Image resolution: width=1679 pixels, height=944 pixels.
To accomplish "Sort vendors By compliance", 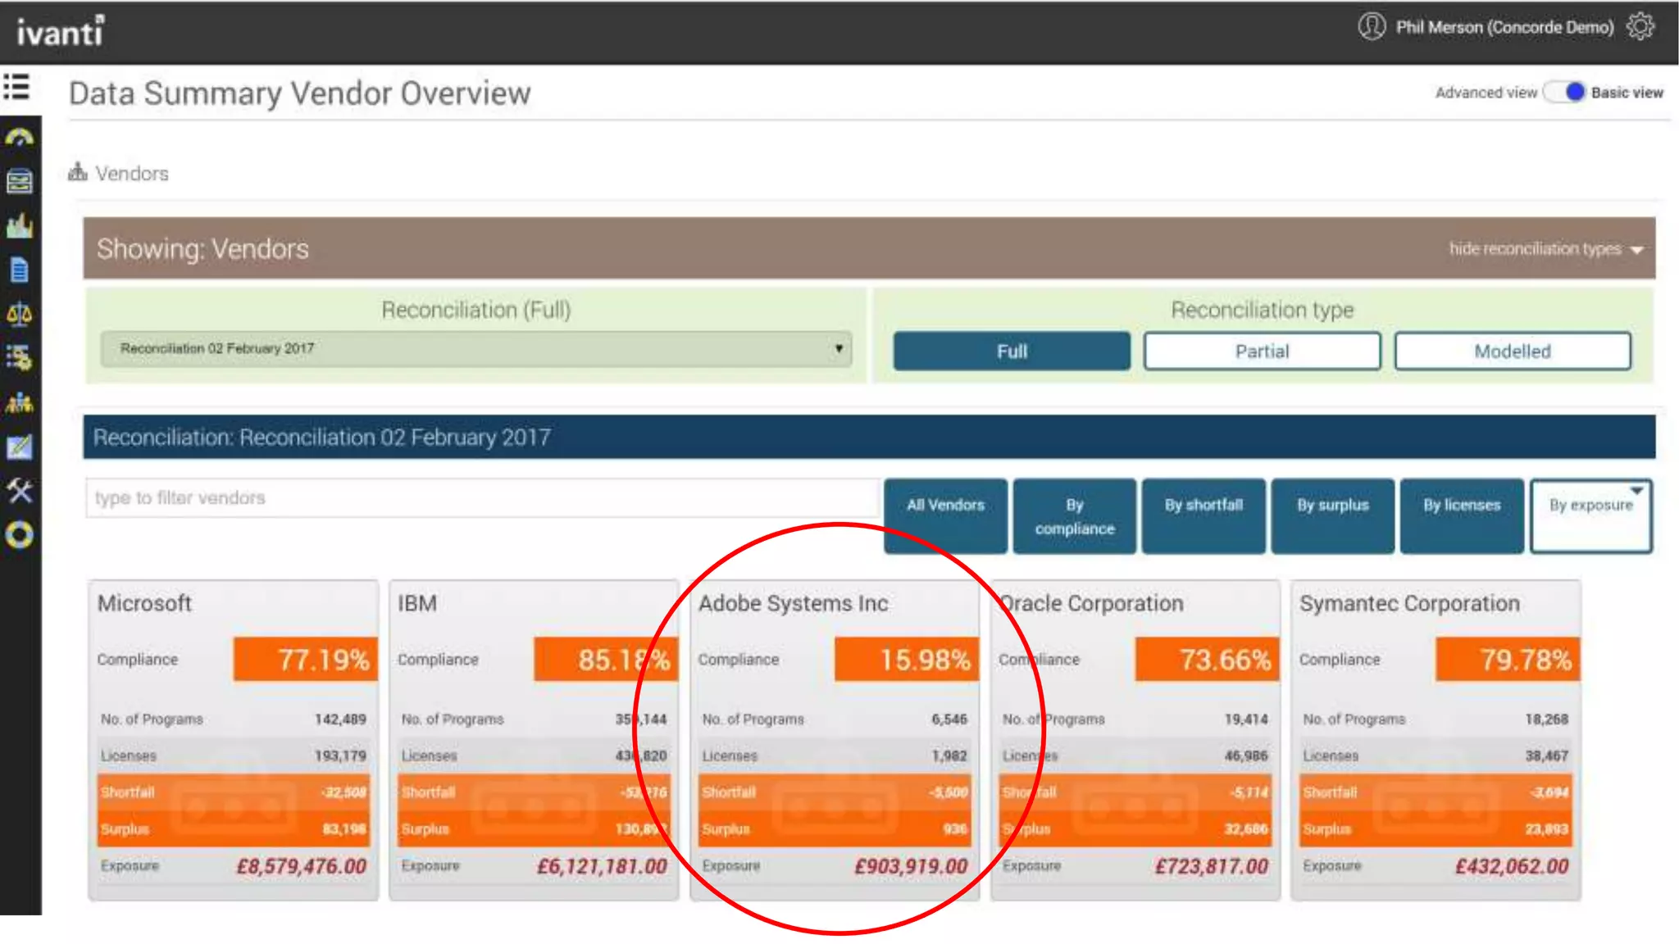I will click(1075, 516).
